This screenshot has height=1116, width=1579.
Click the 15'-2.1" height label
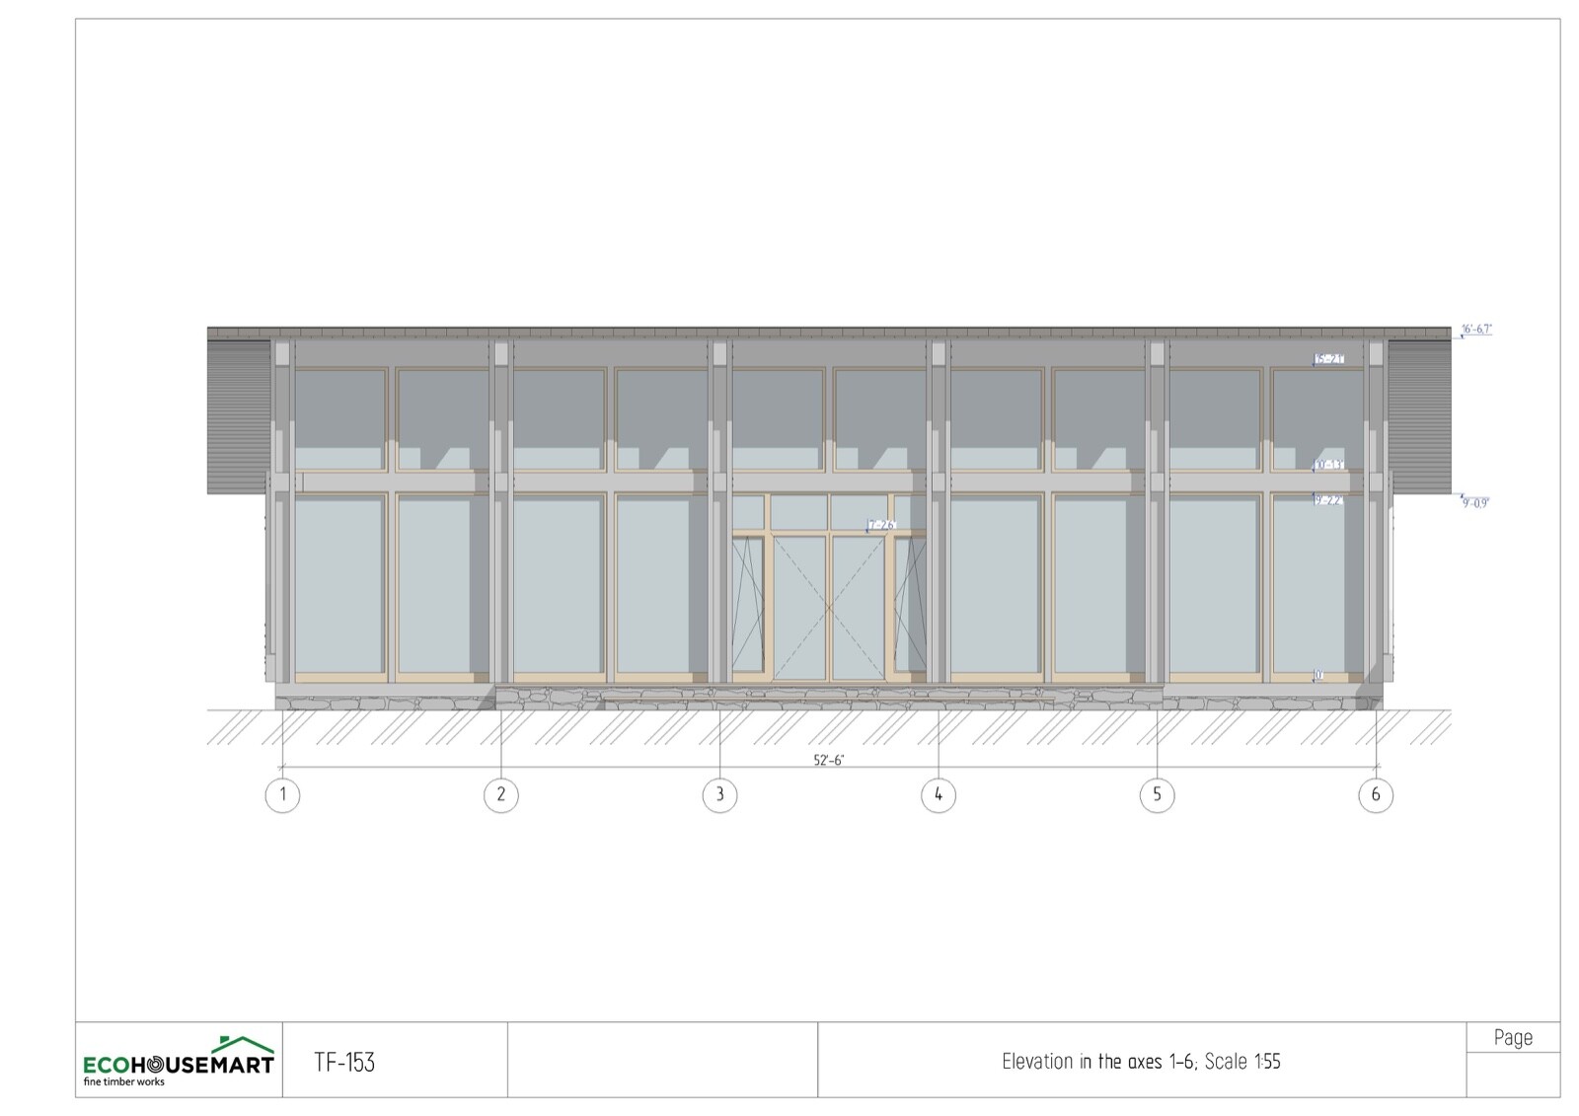coord(1329,359)
